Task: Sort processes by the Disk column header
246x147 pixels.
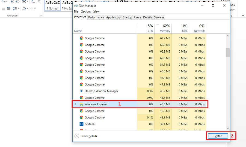Action: pos(180,29)
